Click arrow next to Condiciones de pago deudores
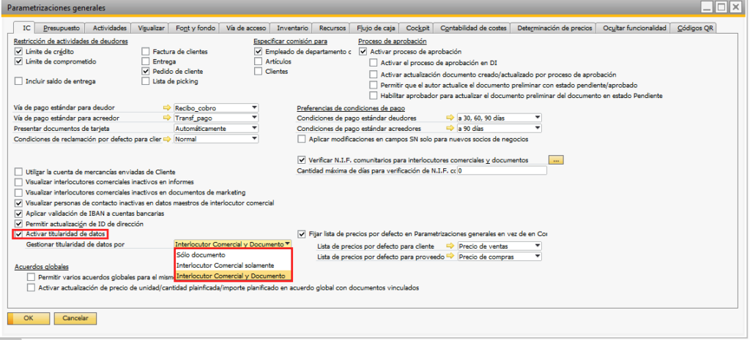 click(x=449, y=118)
